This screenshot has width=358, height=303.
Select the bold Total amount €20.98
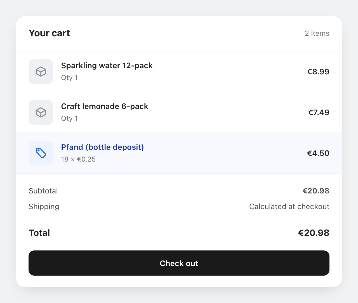coord(314,233)
